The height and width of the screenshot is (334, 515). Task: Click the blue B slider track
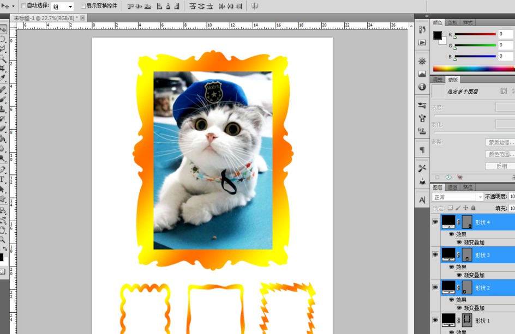click(475, 57)
